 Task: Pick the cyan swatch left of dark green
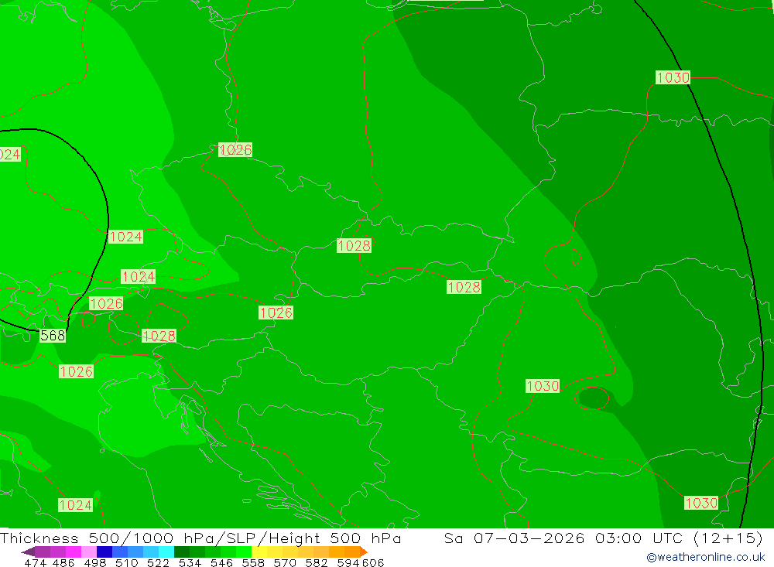click(x=166, y=552)
